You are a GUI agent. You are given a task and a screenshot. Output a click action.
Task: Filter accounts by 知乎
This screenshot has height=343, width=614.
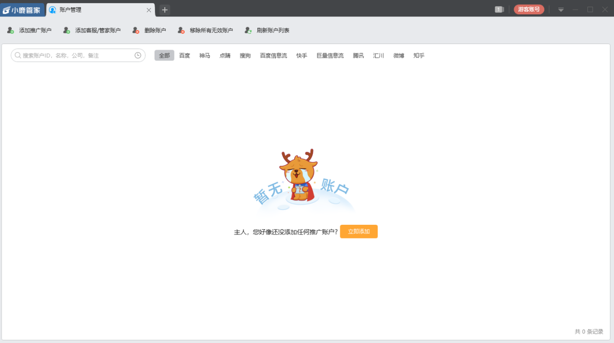(x=419, y=55)
